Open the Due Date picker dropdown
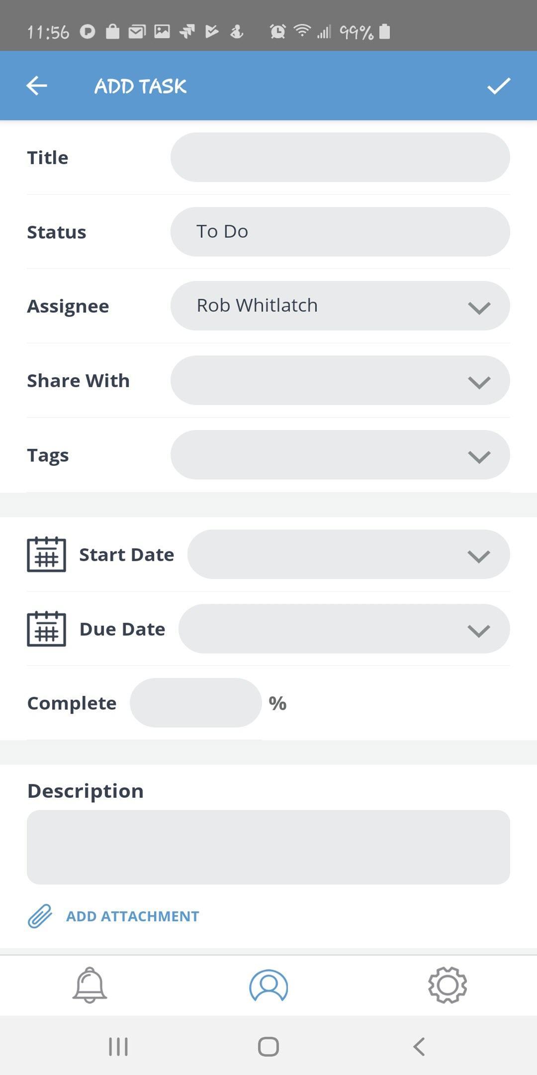This screenshot has width=537, height=1075. 344,629
